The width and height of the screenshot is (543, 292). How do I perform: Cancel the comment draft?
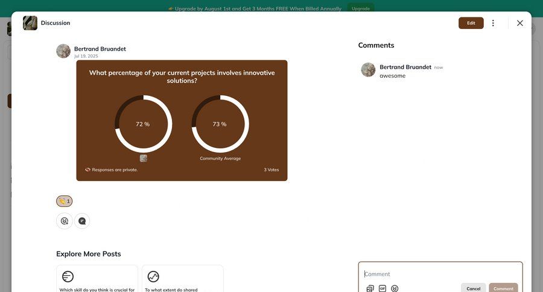pyautogui.click(x=473, y=288)
